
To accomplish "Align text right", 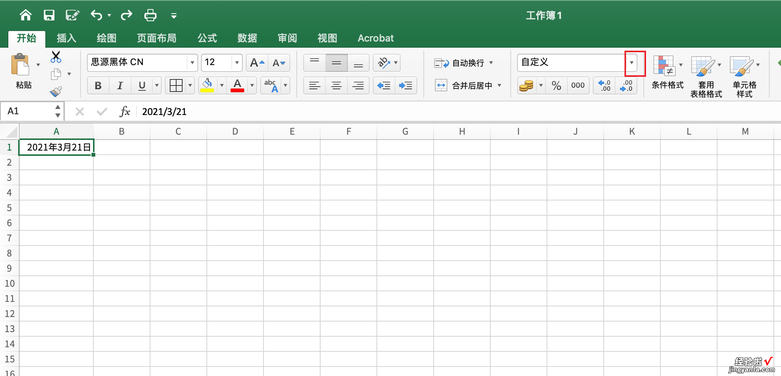I will pyautogui.click(x=358, y=85).
